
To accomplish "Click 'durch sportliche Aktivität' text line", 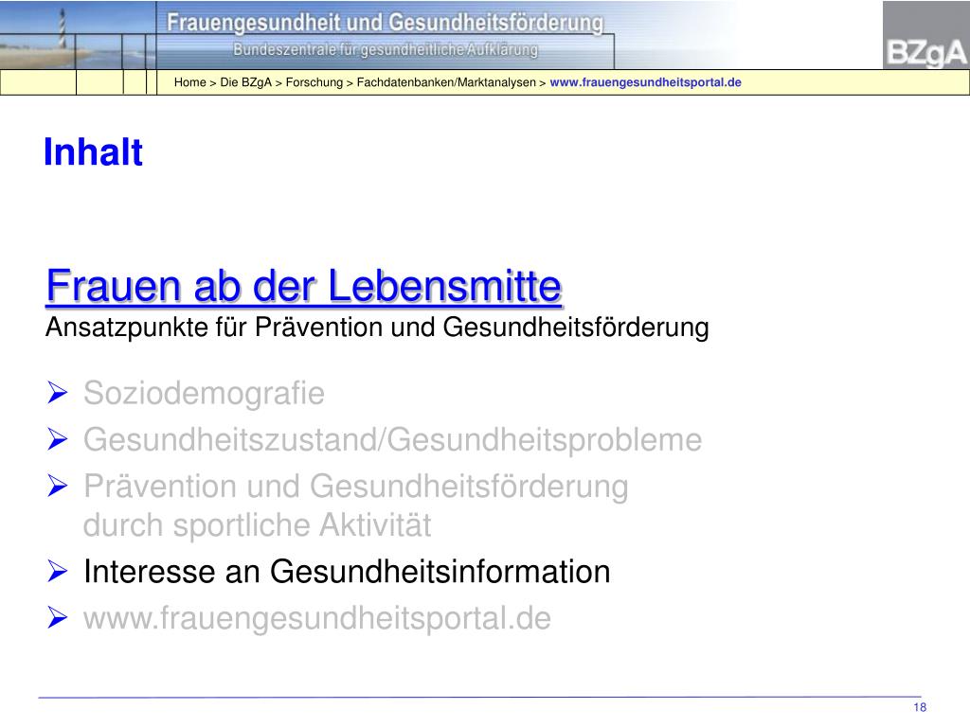I will [257, 525].
